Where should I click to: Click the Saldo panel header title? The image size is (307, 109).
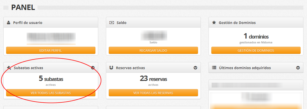121,23
